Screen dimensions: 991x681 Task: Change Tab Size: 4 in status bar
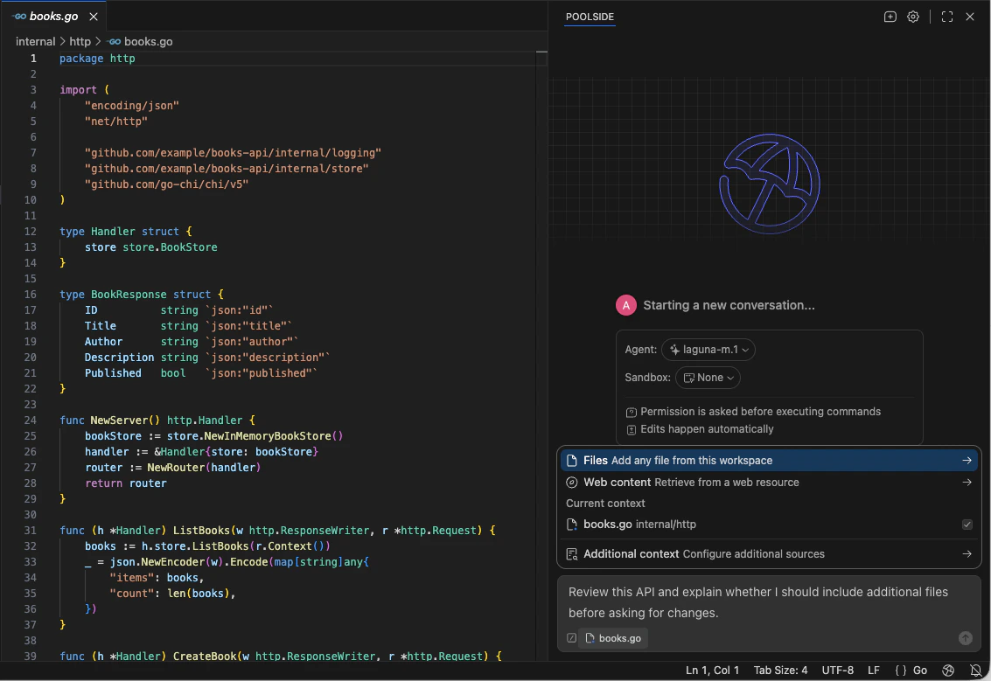click(780, 671)
